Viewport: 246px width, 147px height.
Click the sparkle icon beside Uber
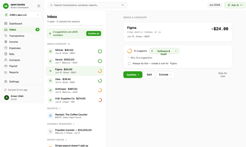50,81
